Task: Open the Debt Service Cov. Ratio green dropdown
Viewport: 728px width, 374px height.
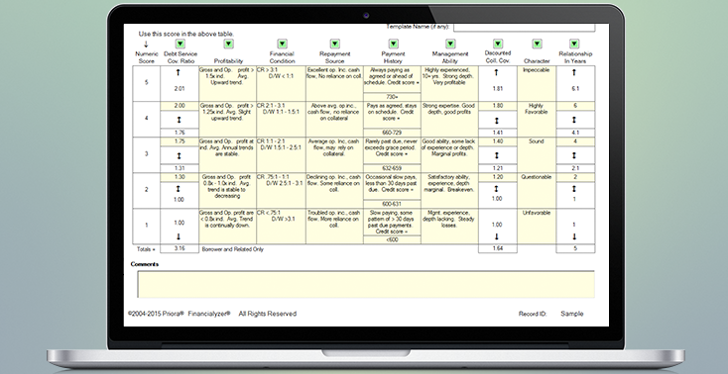Action: pos(181,44)
